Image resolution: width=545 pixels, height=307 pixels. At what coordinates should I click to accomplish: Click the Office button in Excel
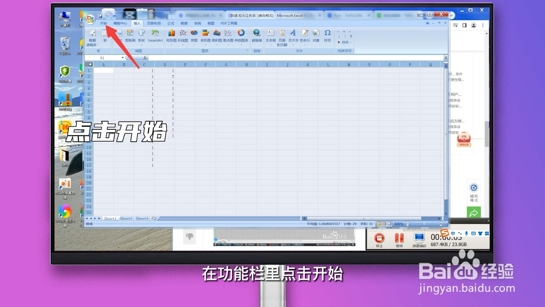pyautogui.click(x=90, y=19)
